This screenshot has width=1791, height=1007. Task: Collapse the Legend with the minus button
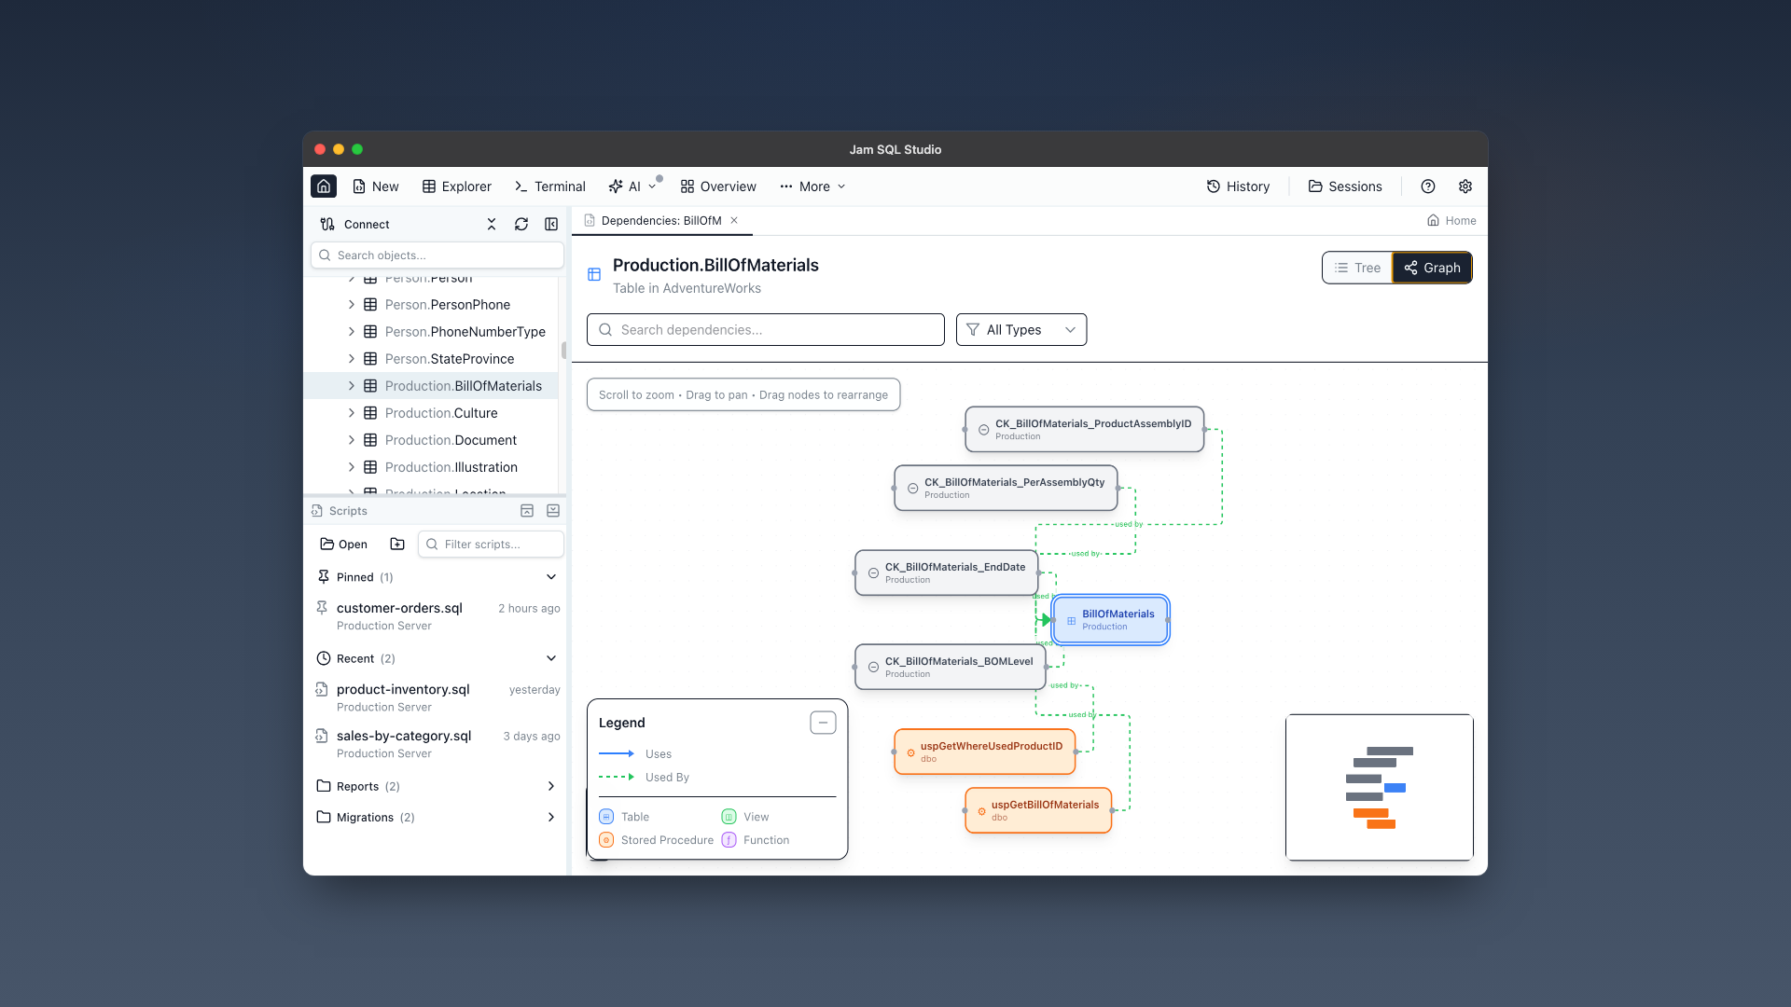823,723
